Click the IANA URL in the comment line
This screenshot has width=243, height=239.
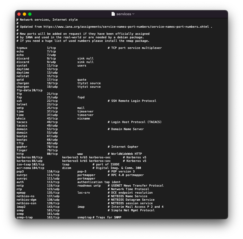click(127, 27)
